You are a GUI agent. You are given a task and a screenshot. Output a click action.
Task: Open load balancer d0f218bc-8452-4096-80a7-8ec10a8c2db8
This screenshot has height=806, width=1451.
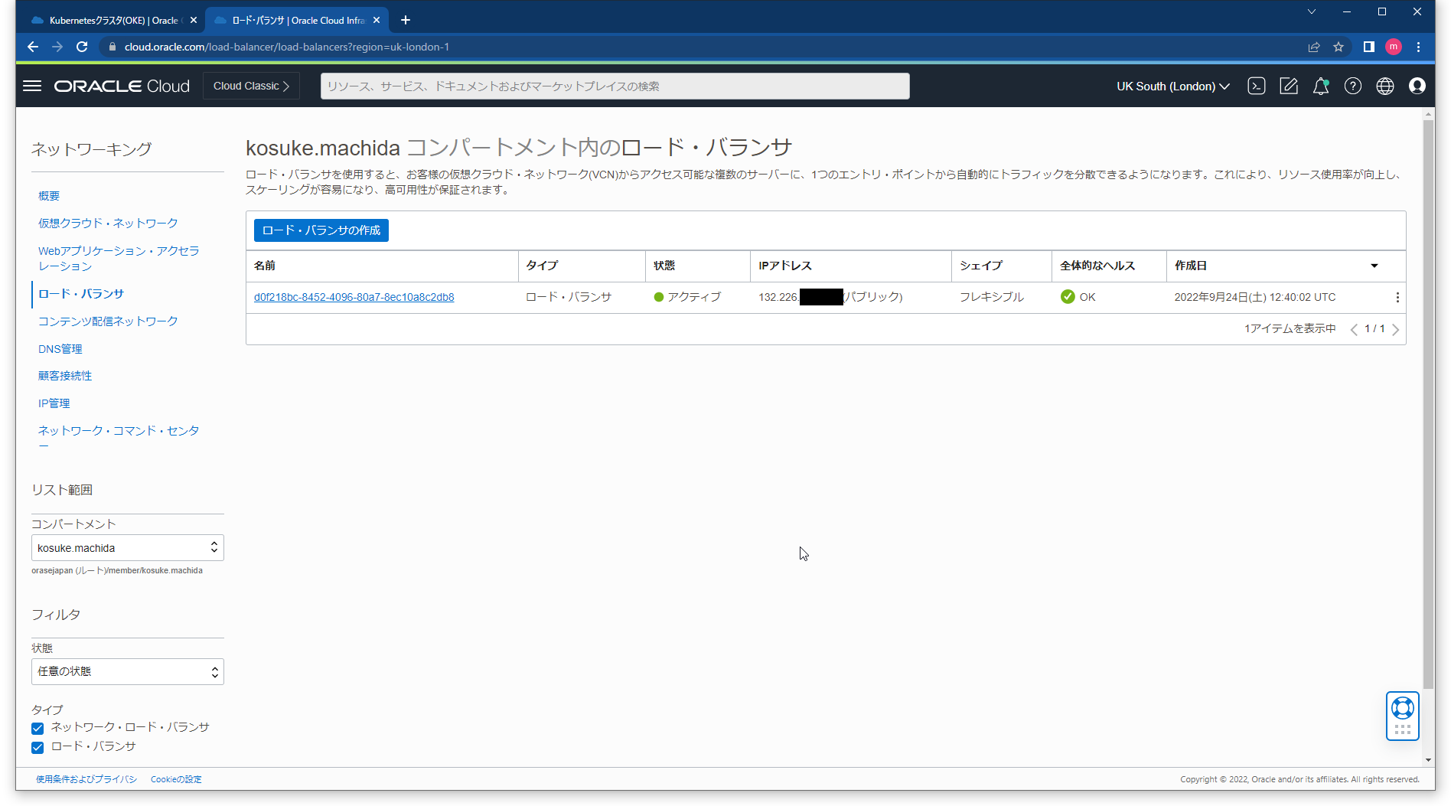(x=354, y=297)
